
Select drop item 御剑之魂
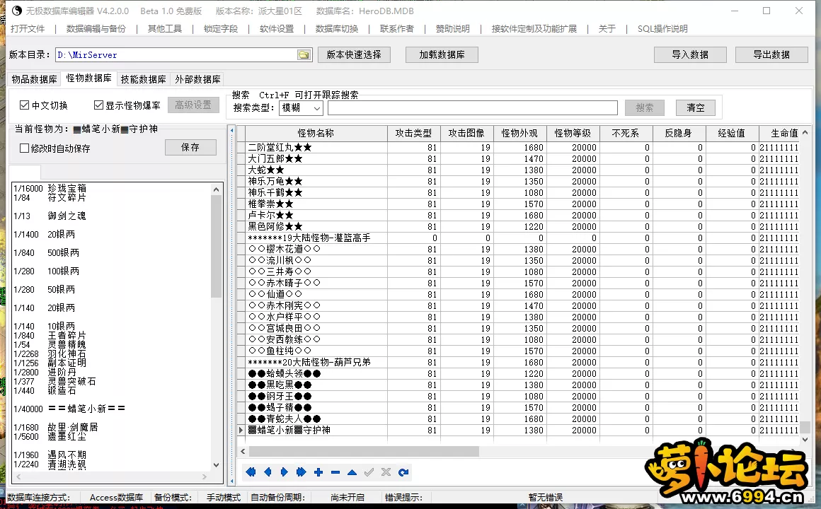67,216
